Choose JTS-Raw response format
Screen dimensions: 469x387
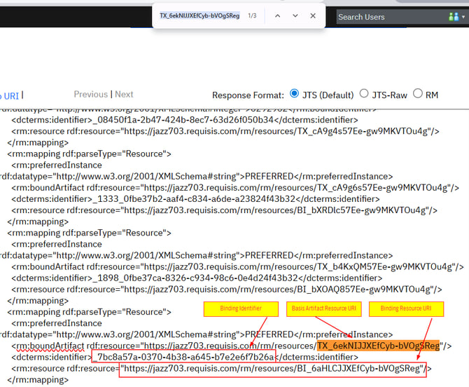[x=364, y=94]
